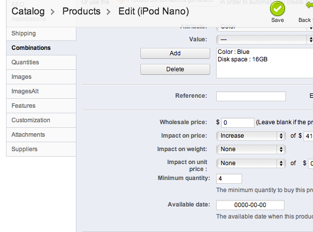
Task: Open Products in the breadcrumb
Action: coord(81,11)
